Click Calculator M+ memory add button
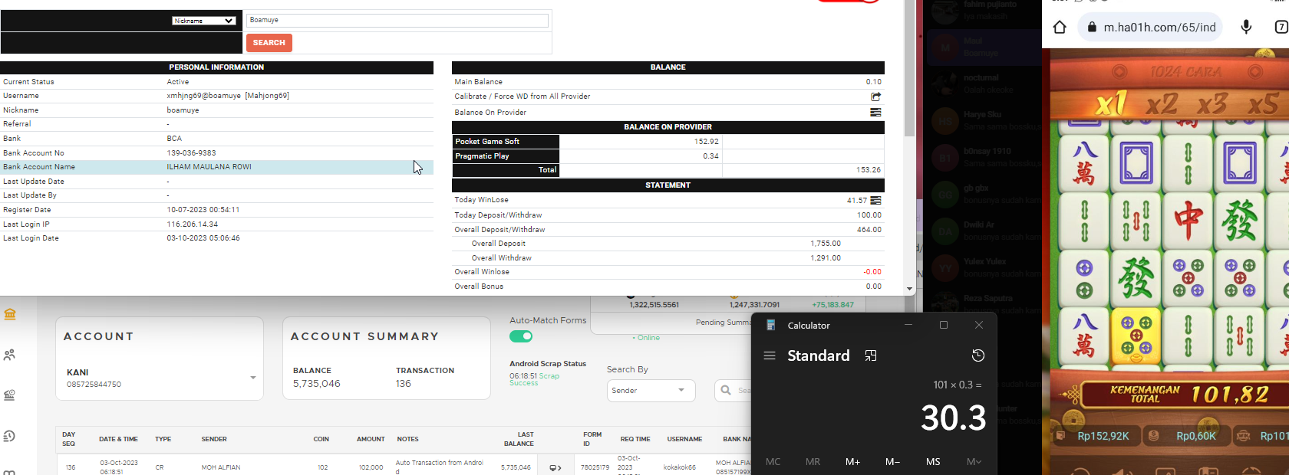The image size is (1289, 475). pos(853,462)
